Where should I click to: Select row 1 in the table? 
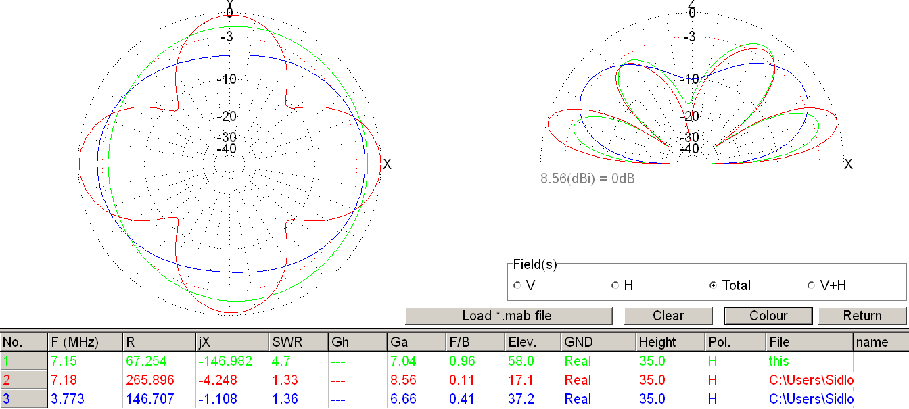tap(24, 361)
